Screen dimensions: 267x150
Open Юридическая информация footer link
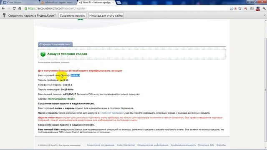(x=153, y=145)
